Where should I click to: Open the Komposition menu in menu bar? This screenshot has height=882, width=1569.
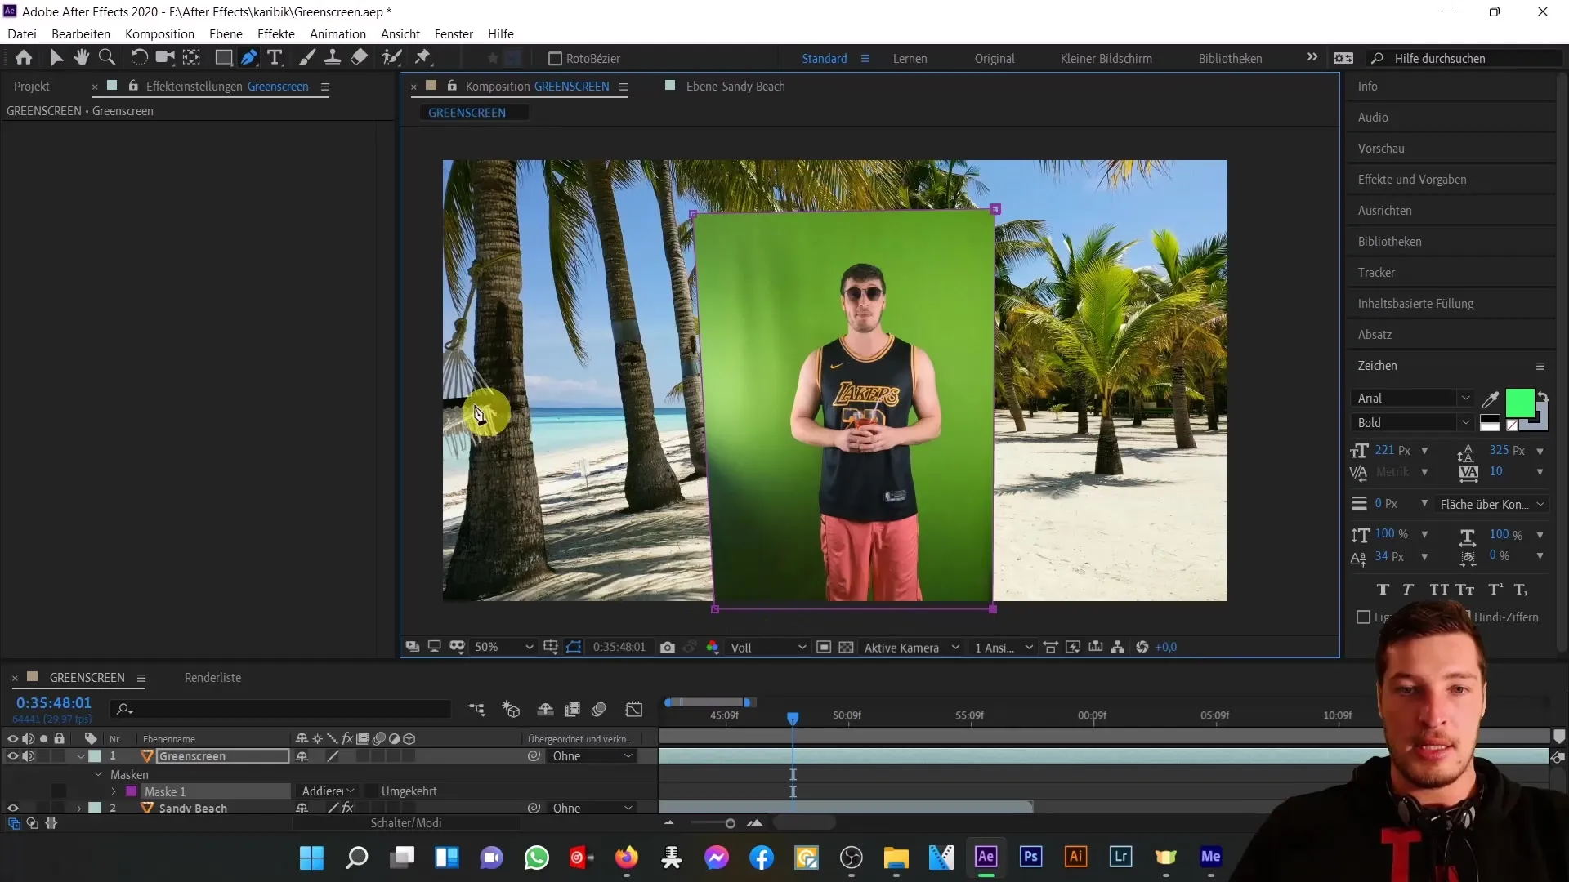tap(160, 33)
